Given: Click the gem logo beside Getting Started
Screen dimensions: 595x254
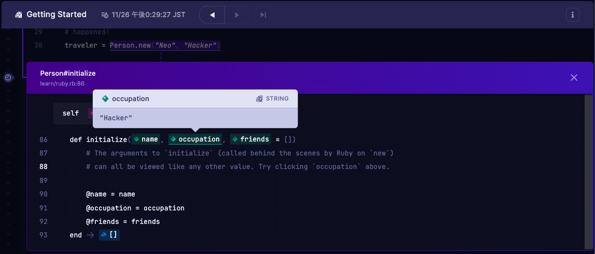Looking at the screenshot, I should click(19, 15).
